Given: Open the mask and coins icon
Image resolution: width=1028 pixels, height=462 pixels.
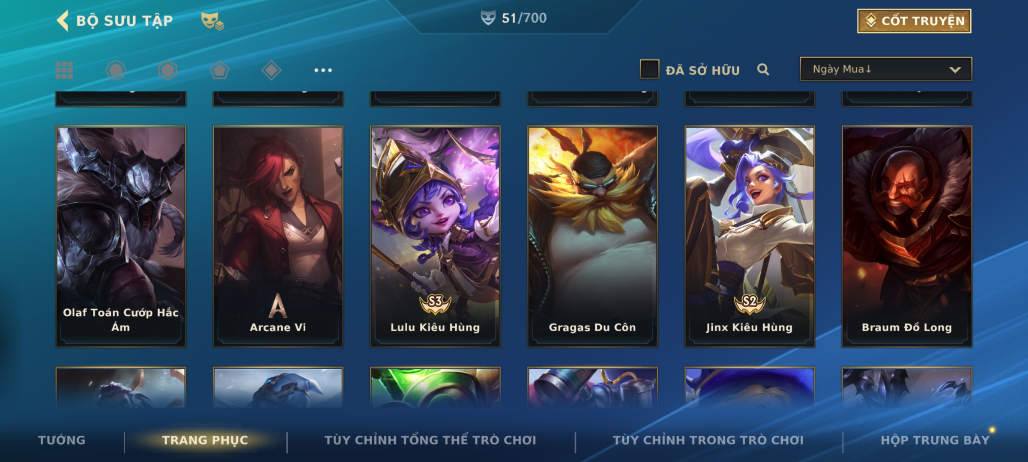Looking at the screenshot, I should point(212,21).
